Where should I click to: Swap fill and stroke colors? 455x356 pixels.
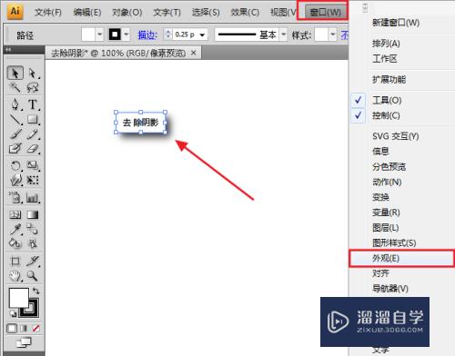pos(36,291)
